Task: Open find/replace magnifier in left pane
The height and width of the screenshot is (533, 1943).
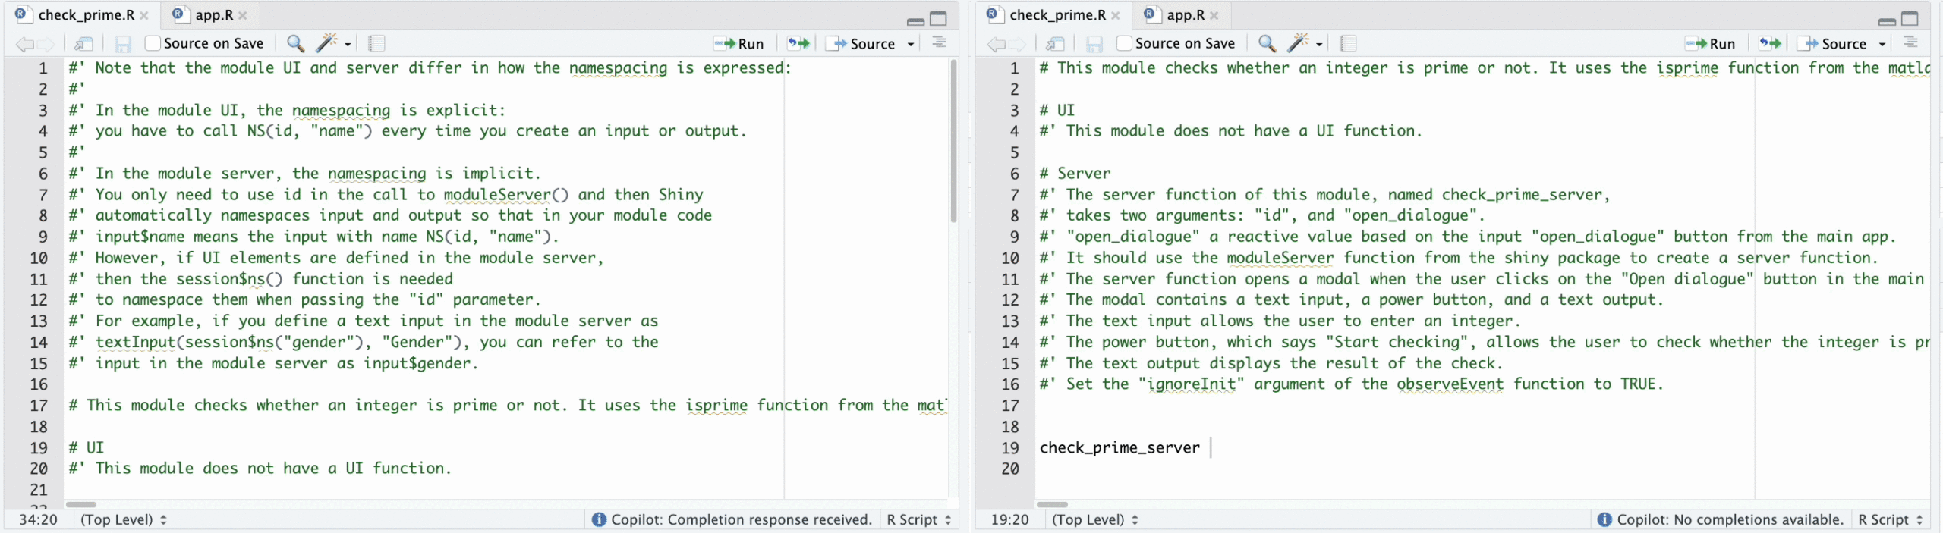Action: [x=295, y=43]
